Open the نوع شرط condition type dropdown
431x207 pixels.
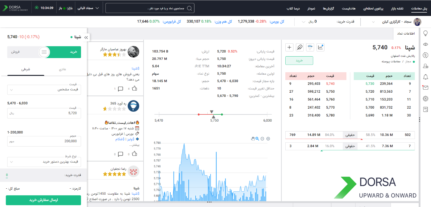tap(44, 162)
